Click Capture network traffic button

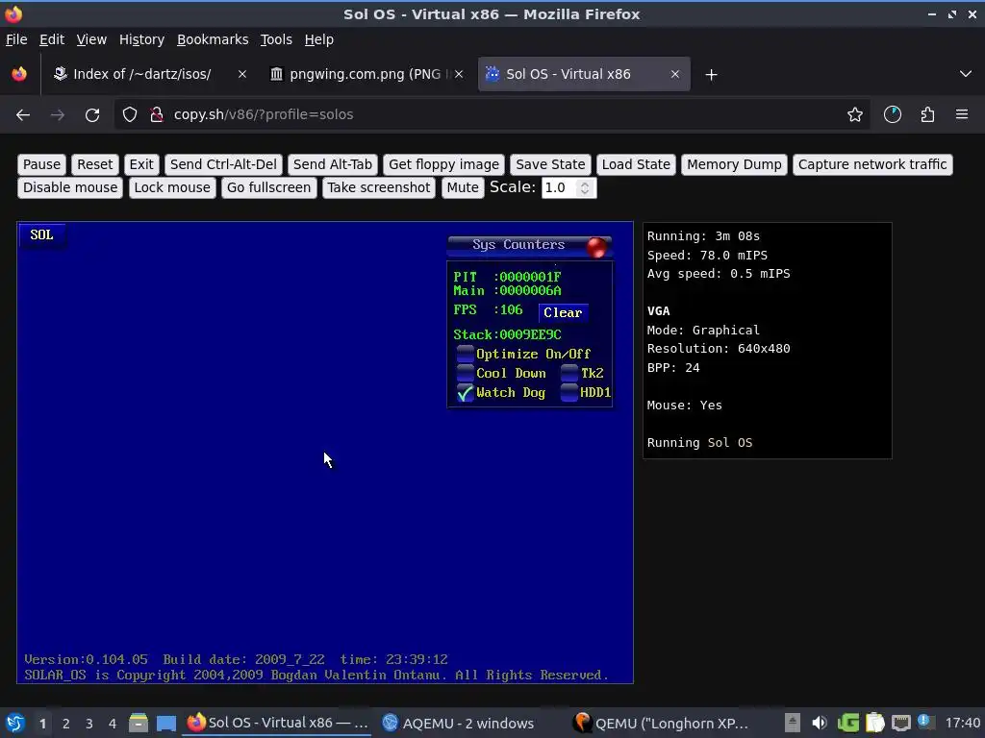tap(871, 164)
